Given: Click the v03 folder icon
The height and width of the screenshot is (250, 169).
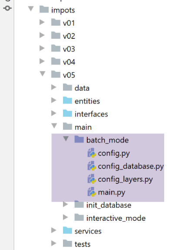Looking at the screenshot, I should tap(56, 48).
